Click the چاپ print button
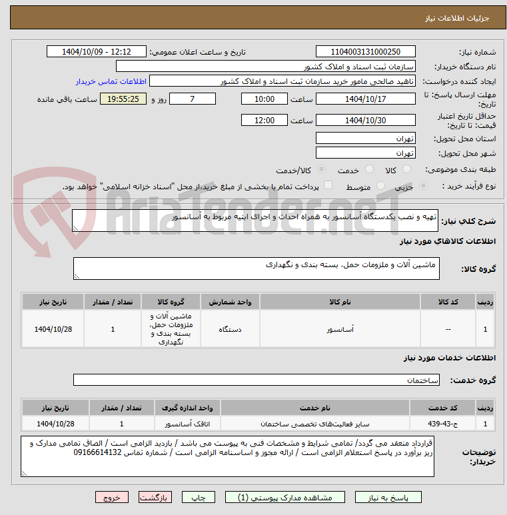The width and height of the screenshot is (507, 515). click(x=199, y=497)
